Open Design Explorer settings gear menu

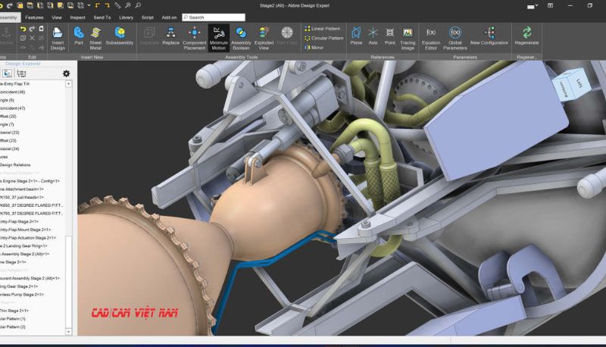point(66,73)
